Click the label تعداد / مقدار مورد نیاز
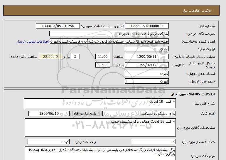The height and width of the screenshot is (160, 226). 198,142
